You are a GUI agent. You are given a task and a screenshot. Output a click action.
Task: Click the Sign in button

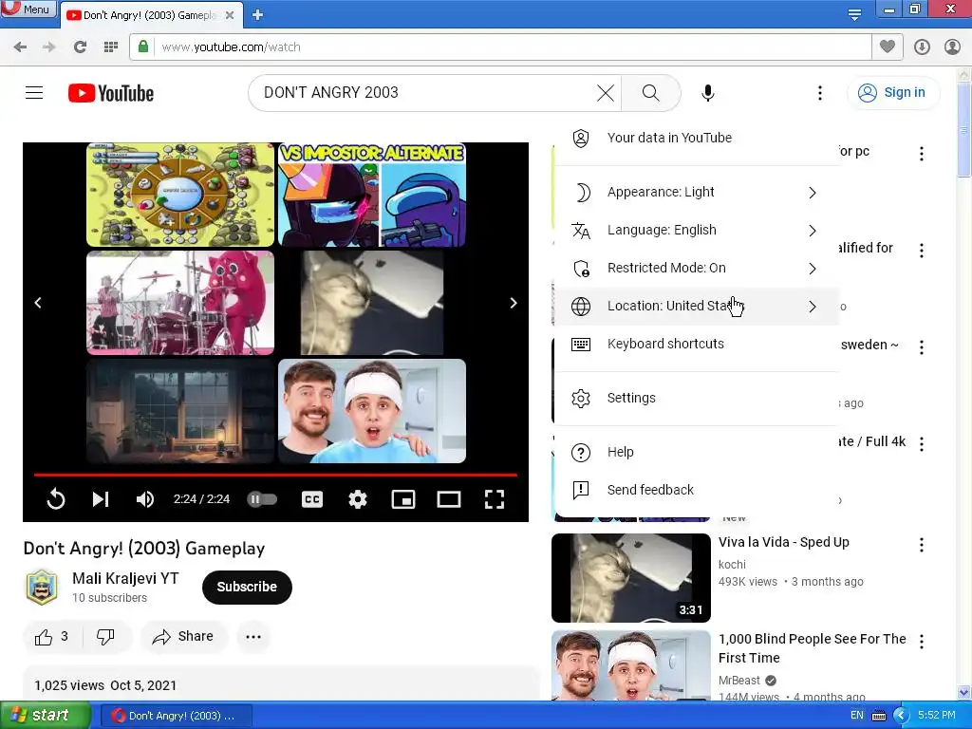(x=892, y=93)
